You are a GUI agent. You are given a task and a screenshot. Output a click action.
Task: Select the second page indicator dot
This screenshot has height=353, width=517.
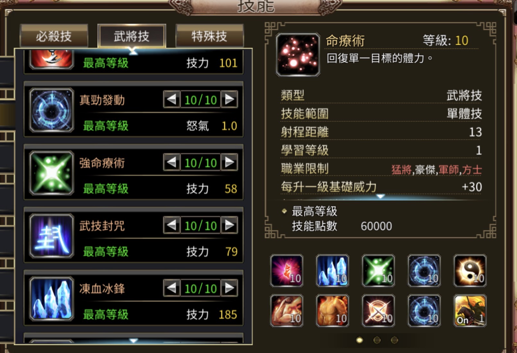[x=377, y=340]
